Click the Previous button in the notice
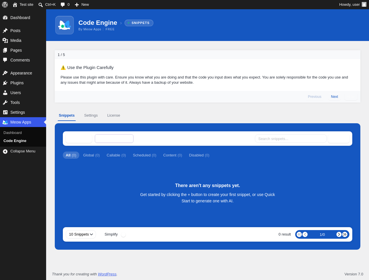Image resolution: width=369 pixels, height=280 pixels. tap(315, 97)
